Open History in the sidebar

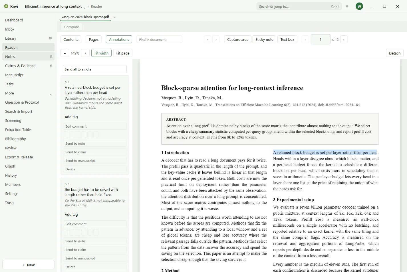28,175
